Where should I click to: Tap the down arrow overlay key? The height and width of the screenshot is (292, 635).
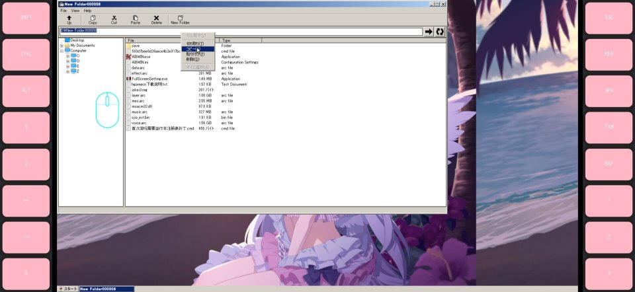pos(26,164)
